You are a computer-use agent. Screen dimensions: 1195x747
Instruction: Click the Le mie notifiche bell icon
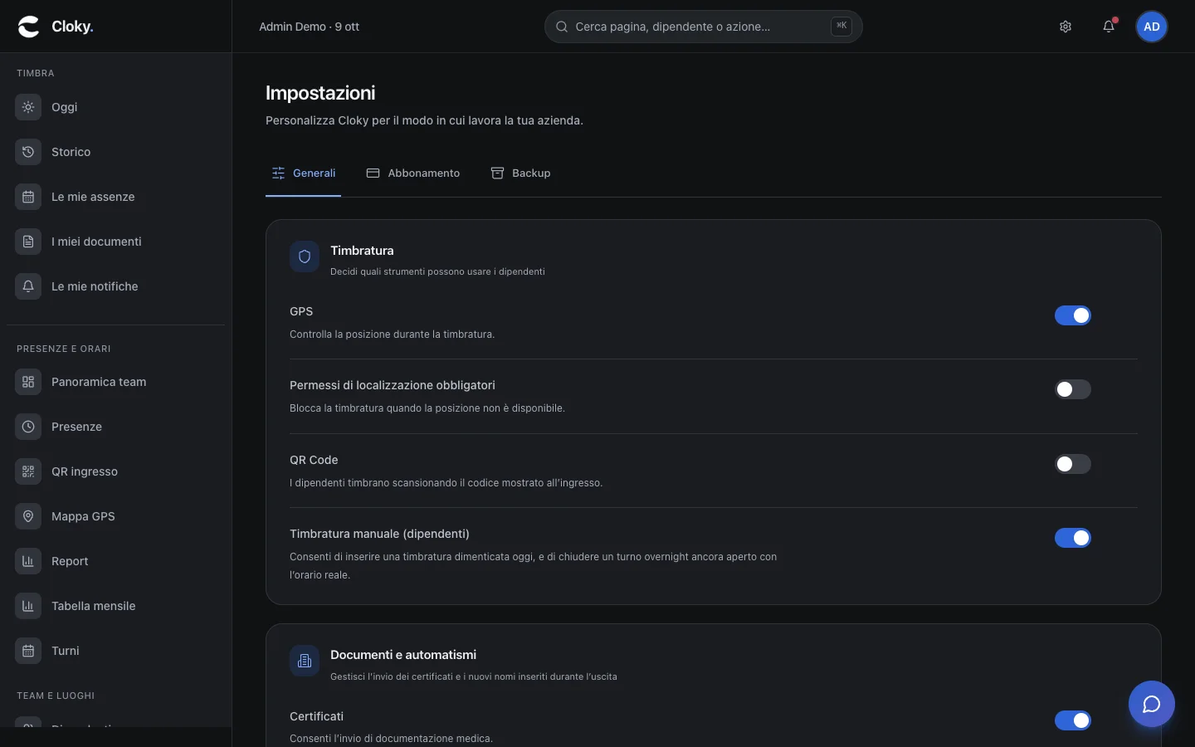[x=28, y=286]
